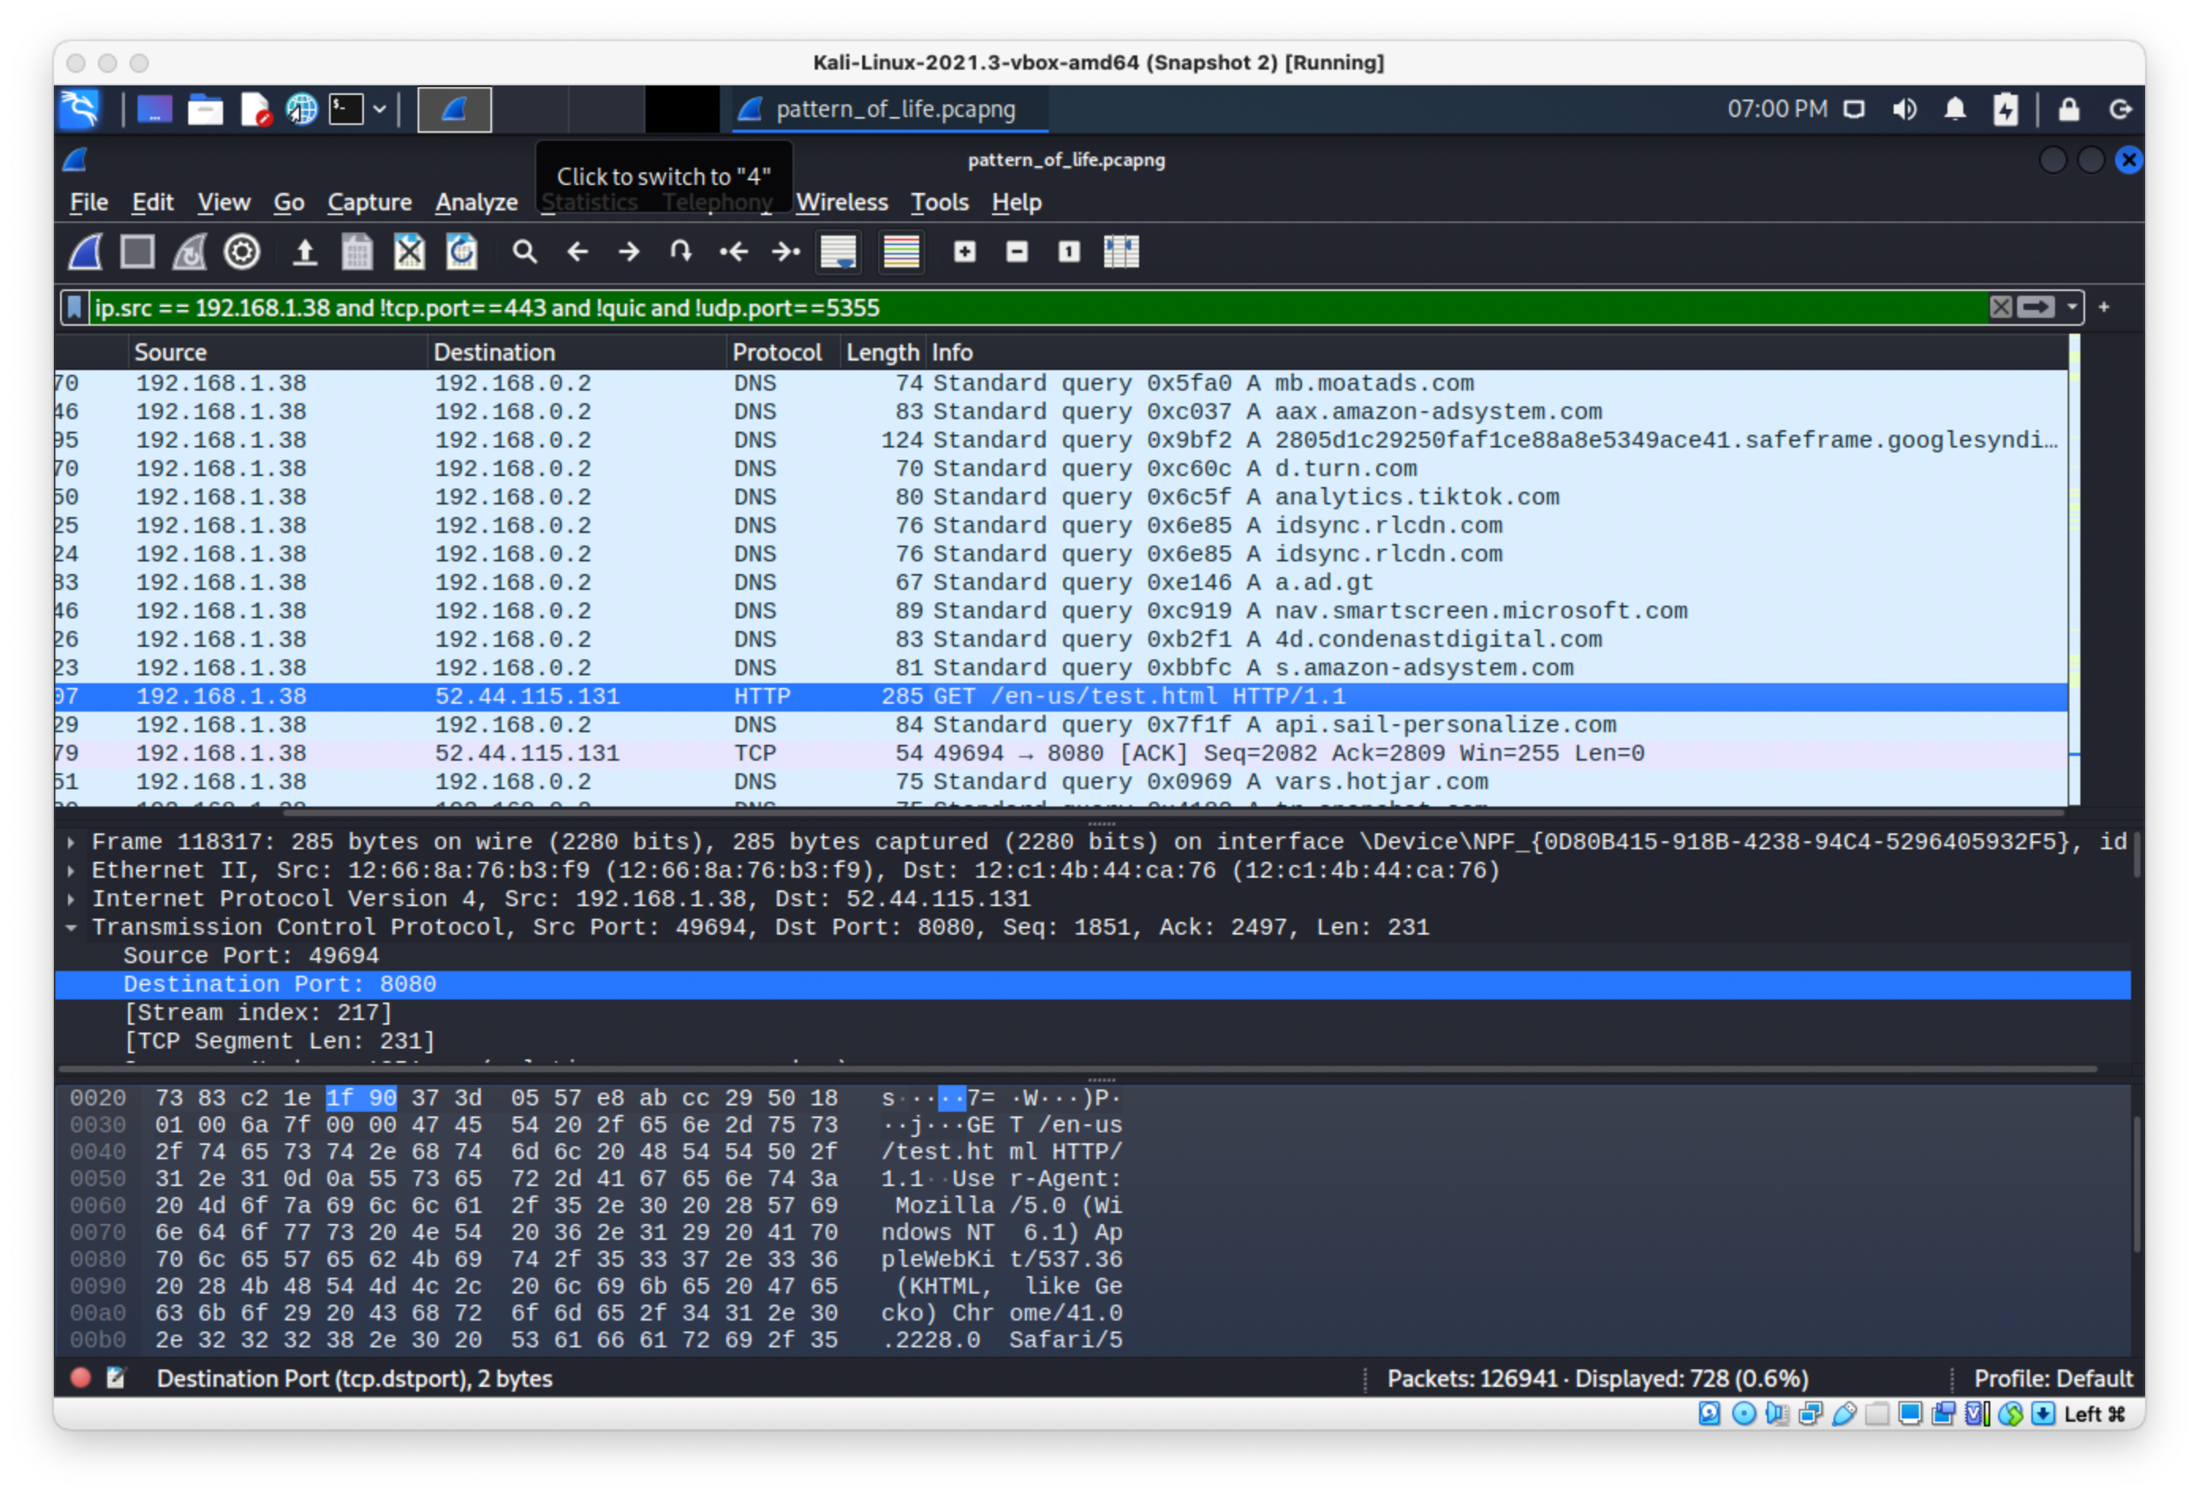2199x1496 pixels.
Task: Jump to the first packet
Action: [733, 251]
